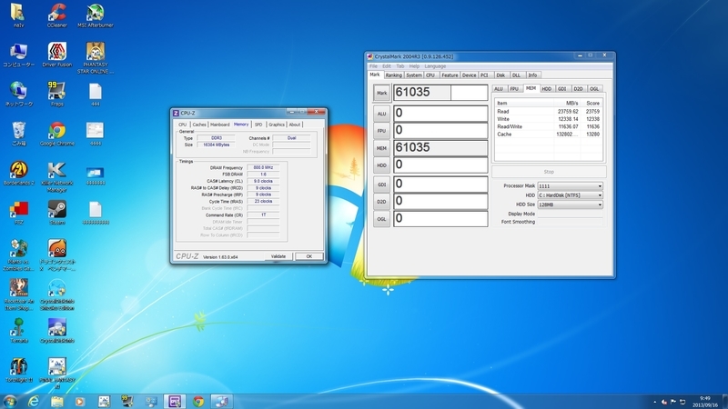728x409 pixels.
Task: Click the MEM benchmark button
Action: pos(381,148)
